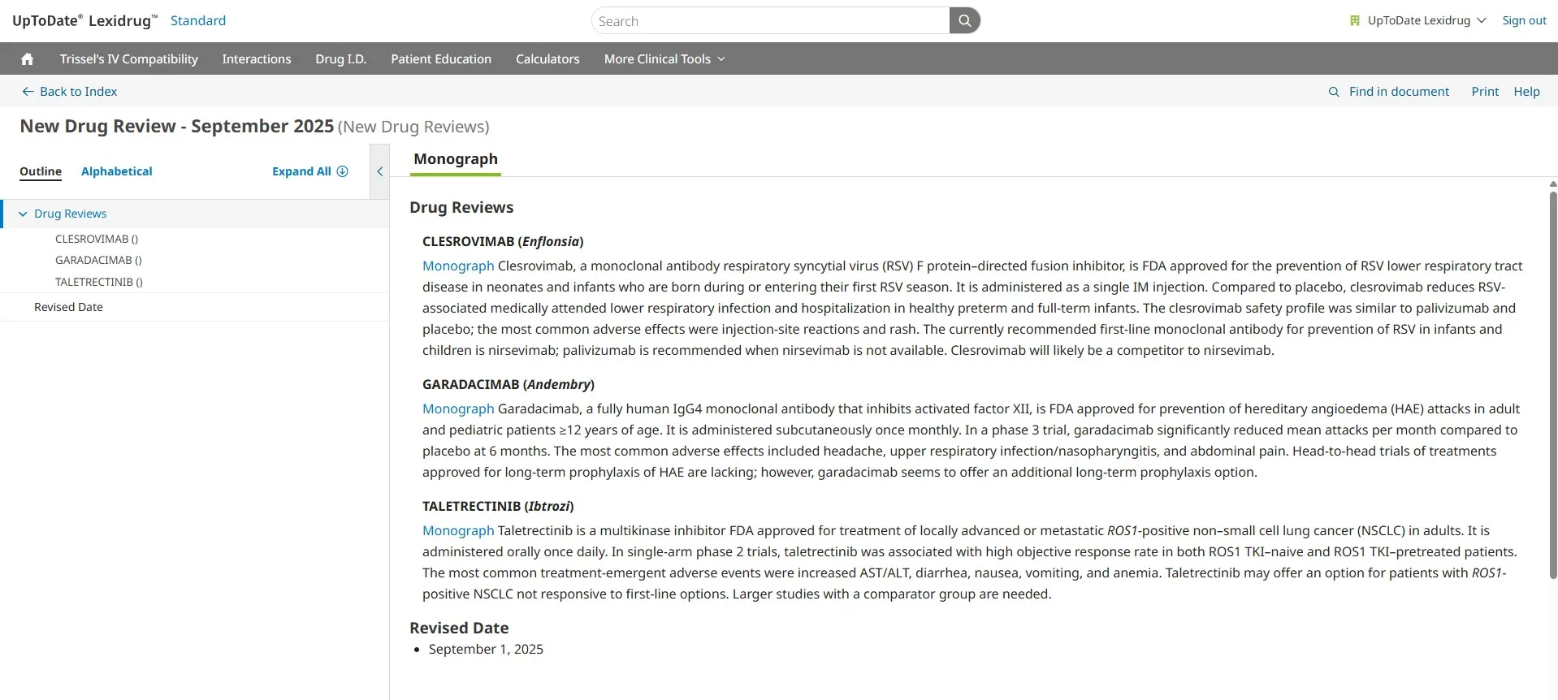Switch to the Alphabetical tab
The width and height of the screenshot is (1558, 700).
click(117, 171)
